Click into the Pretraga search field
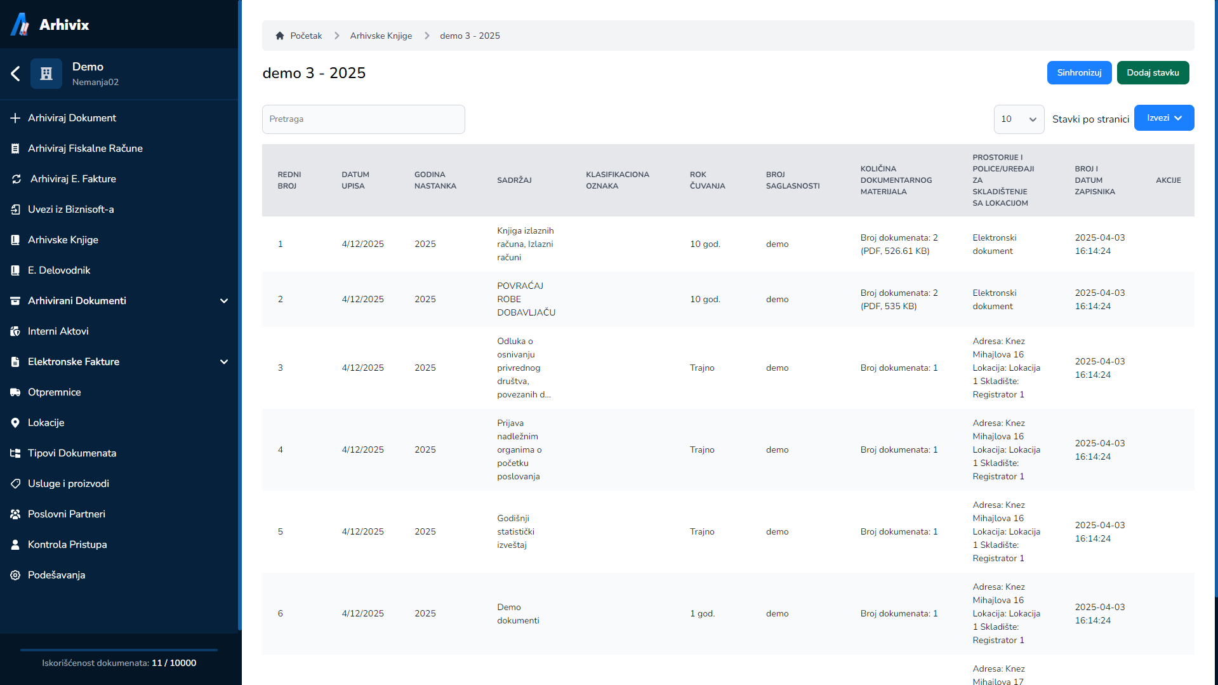The width and height of the screenshot is (1218, 685). [363, 119]
